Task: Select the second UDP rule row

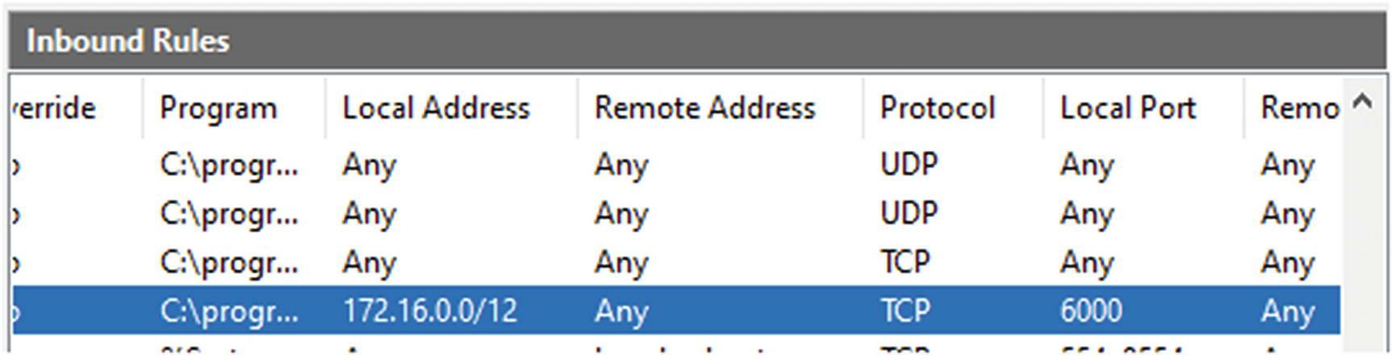Action: coord(676,213)
